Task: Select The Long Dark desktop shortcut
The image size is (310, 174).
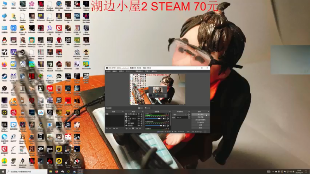Action: (68, 163)
